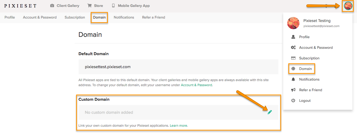This screenshot has width=357, height=136.
Task: Click the shopping cart Store icon
Action: click(x=90, y=6)
